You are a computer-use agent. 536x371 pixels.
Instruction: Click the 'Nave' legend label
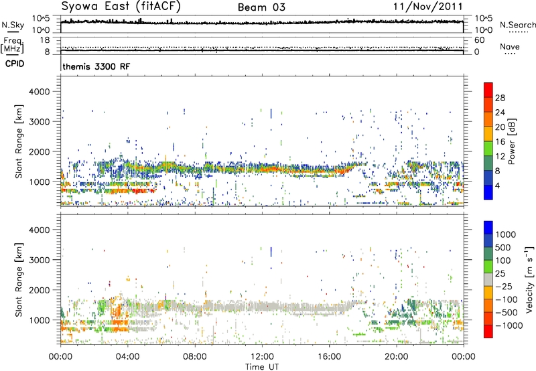pyautogui.click(x=510, y=46)
